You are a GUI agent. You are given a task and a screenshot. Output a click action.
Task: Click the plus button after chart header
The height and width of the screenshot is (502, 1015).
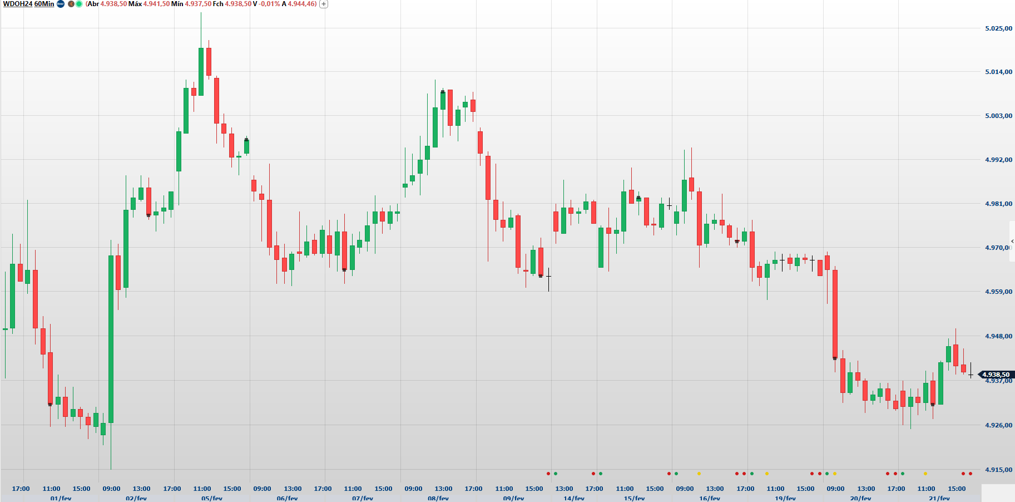(x=324, y=4)
